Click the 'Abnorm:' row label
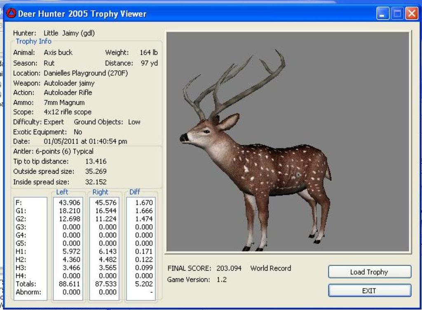The image size is (422, 310). coord(28,292)
